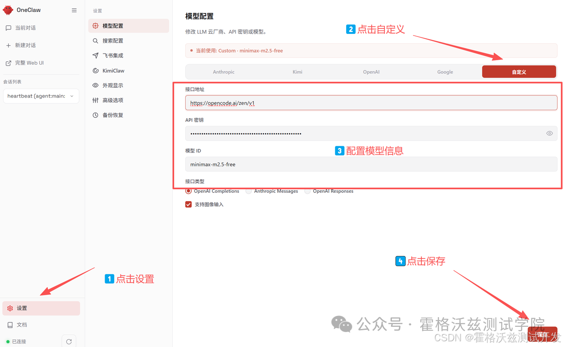Go to 当前对话 in sidebar

(x=41, y=28)
